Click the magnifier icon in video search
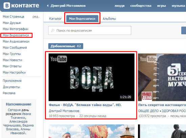Image resolution: width=186 pixels, height=138 pixels. (x=52, y=30)
